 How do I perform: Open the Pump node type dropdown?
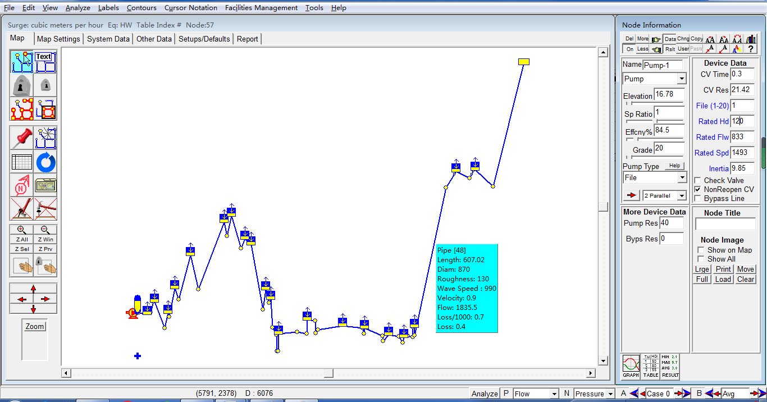click(x=682, y=79)
